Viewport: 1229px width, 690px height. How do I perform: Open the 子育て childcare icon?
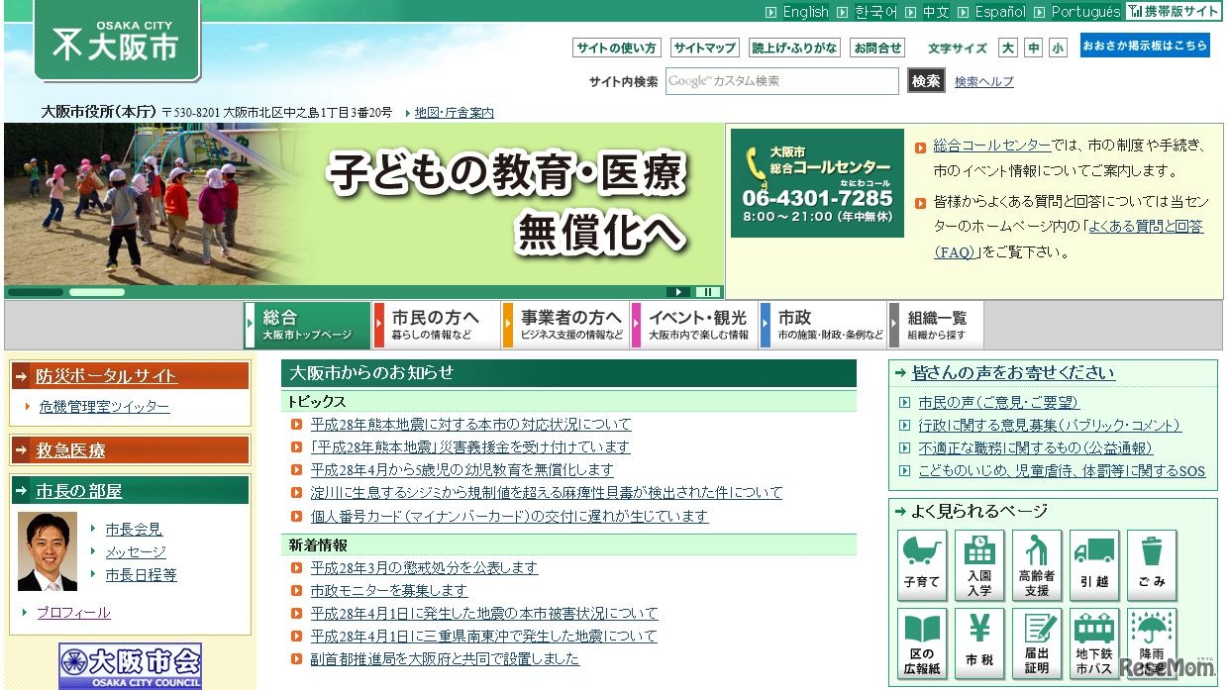click(922, 565)
